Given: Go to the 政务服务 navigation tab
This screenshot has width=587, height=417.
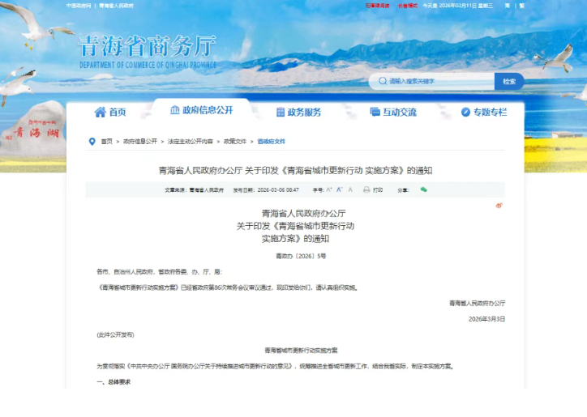Looking at the screenshot, I should pyautogui.click(x=304, y=112).
